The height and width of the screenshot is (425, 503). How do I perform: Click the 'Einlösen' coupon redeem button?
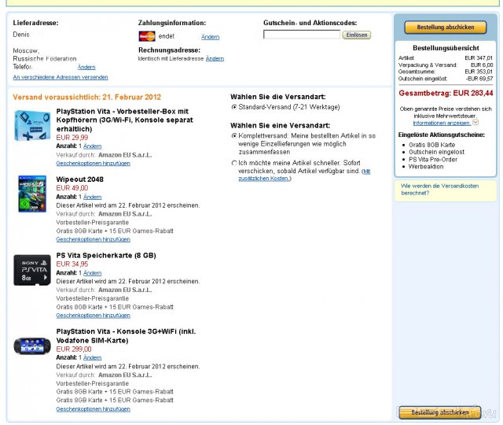356,35
